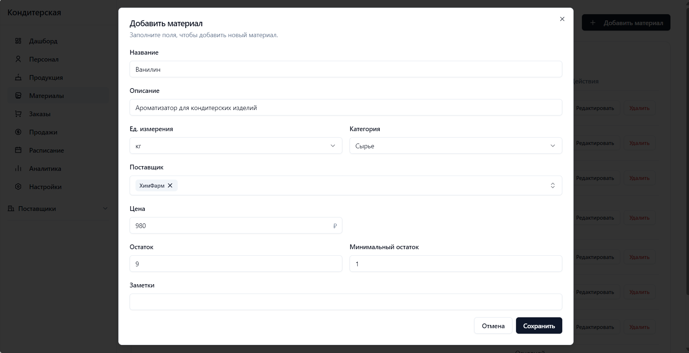Screen dimensions: 689x353
Task: Click the Дашборд sidebar icon
Action: tap(18, 41)
